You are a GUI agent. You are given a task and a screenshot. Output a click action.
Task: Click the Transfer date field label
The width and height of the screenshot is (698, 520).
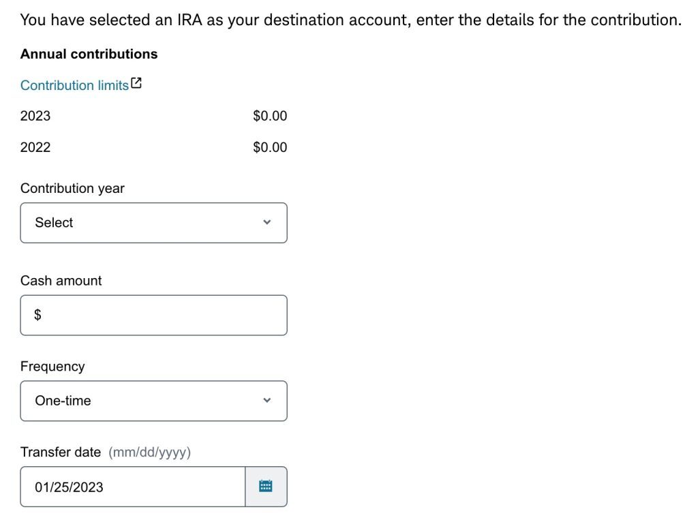[61, 452]
